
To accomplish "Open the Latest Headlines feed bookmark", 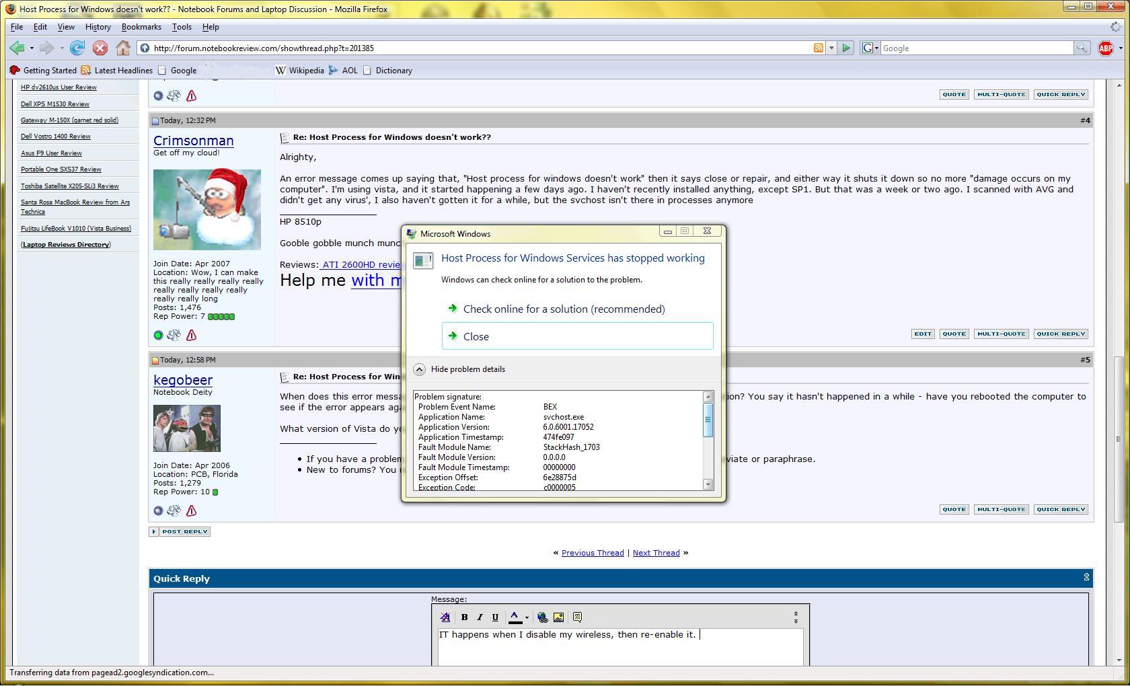I will click(116, 70).
